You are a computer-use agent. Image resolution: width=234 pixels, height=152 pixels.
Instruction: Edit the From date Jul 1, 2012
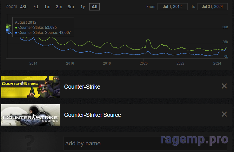pos(172,7)
